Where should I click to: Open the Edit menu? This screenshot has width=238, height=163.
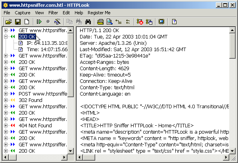click(x=66, y=13)
